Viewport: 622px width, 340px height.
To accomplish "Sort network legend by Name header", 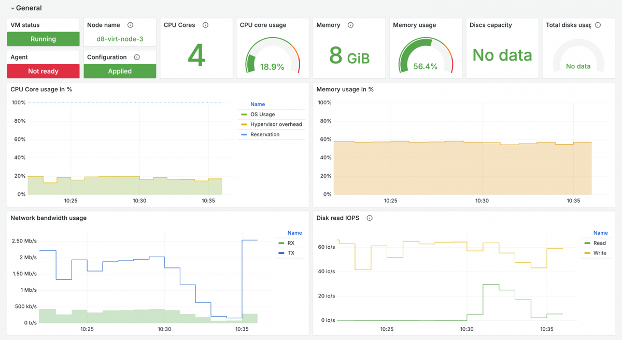I will pyautogui.click(x=295, y=233).
